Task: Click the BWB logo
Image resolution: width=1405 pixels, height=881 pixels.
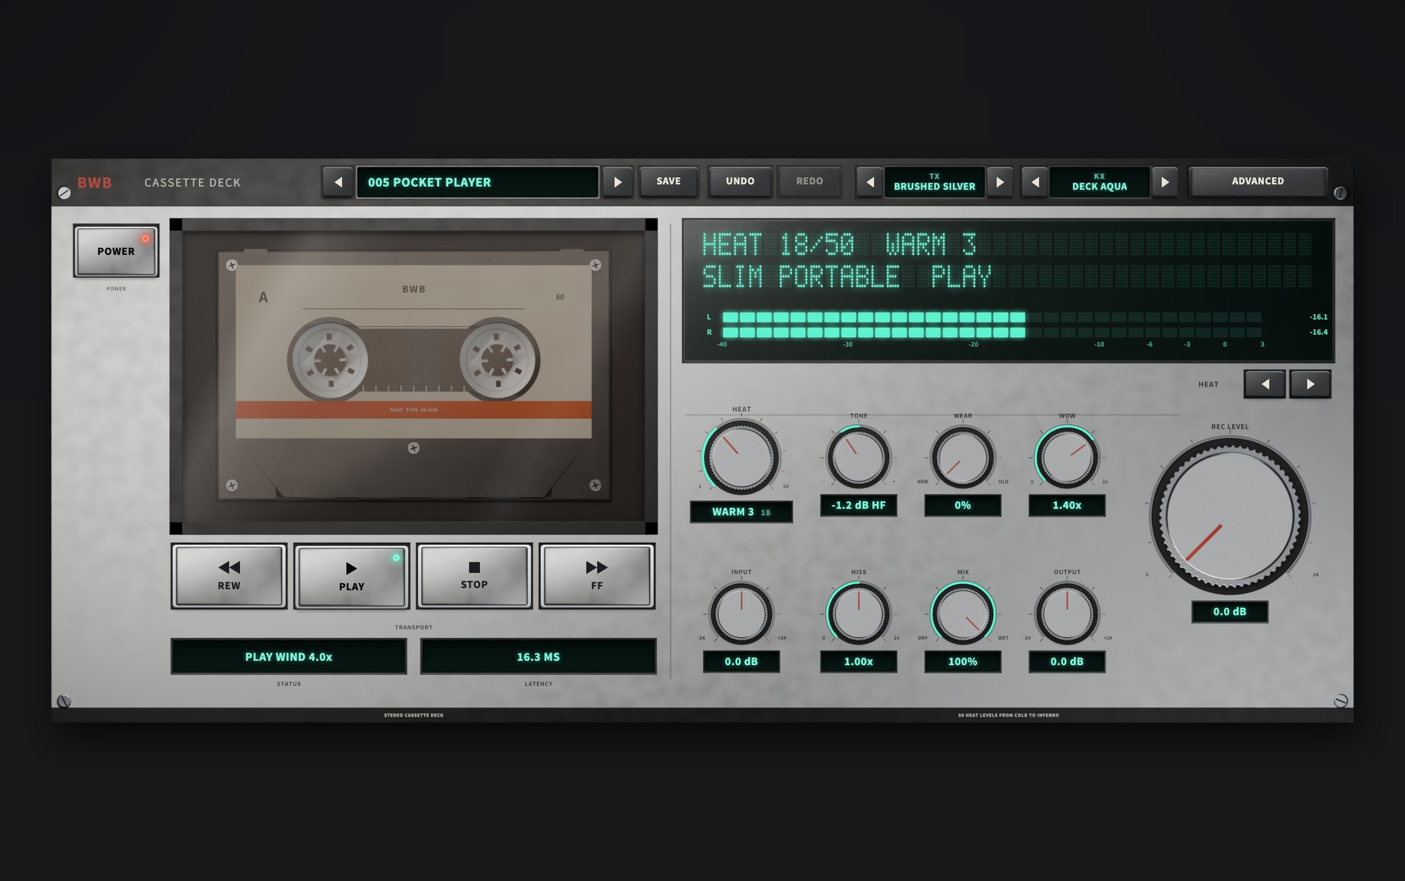Action: 95,183
